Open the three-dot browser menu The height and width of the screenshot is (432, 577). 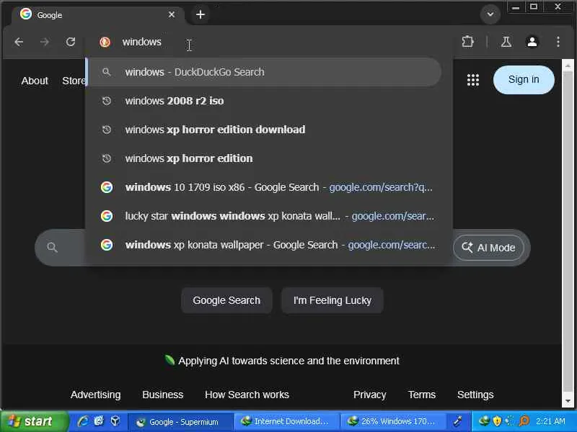(x=558, y=42)
